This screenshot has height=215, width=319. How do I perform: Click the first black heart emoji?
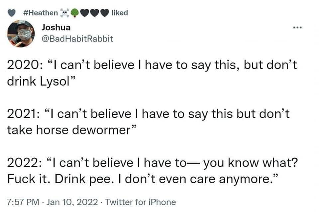tap(85, 13)
